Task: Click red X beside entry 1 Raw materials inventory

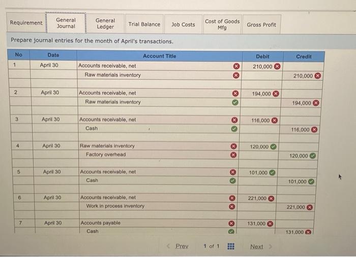Action: 236,76
